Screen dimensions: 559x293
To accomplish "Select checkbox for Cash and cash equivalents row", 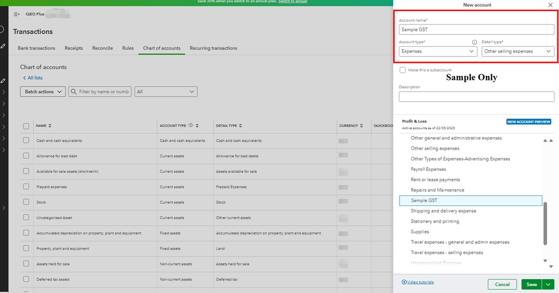I will coord(26,140).
